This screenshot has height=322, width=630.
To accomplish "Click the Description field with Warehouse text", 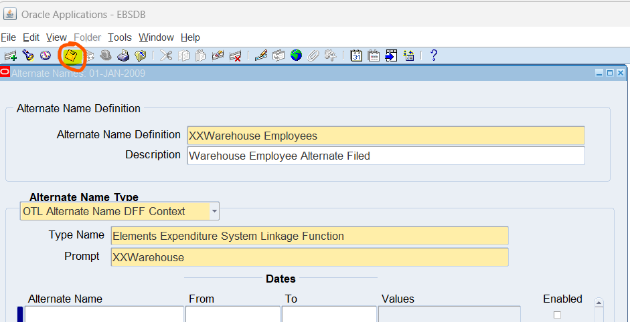I will click(x=386, y=156).
